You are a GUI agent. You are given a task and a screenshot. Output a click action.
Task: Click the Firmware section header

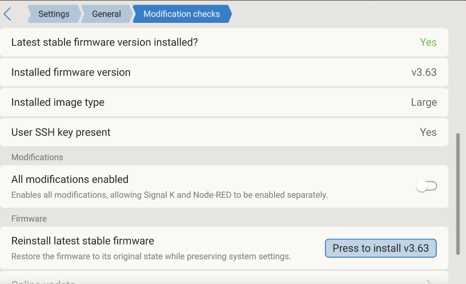click(x=29, y=219)
